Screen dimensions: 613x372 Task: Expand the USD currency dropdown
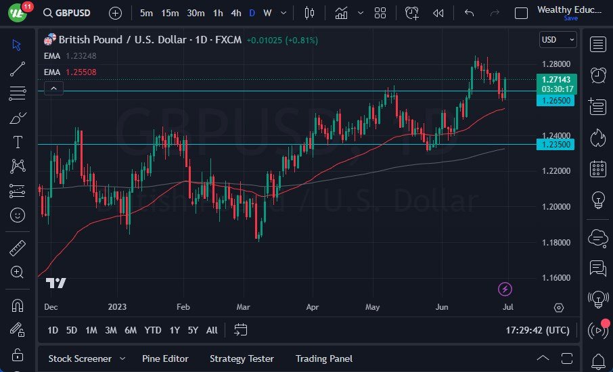click(x=558, y=40)
